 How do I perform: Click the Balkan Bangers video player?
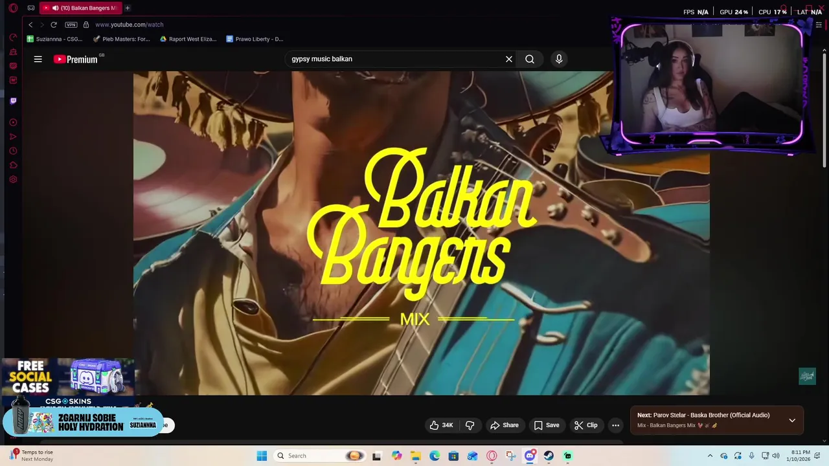(422, 233)
